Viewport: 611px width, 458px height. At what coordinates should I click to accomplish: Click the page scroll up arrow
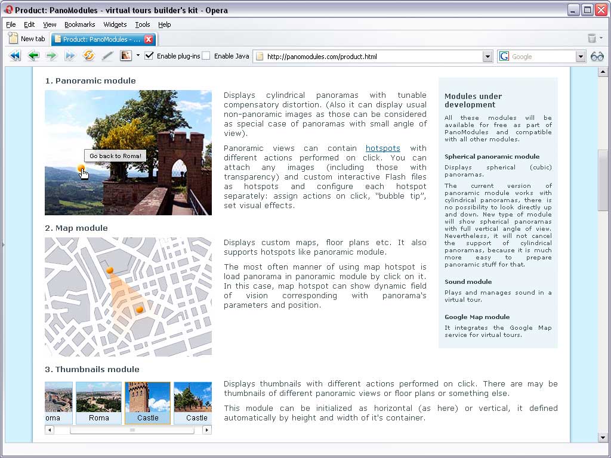[603, 72]
